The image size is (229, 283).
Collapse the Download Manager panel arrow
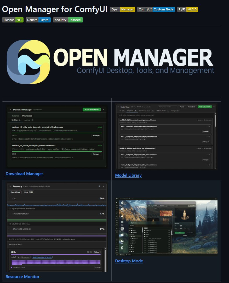click(10, 109)
